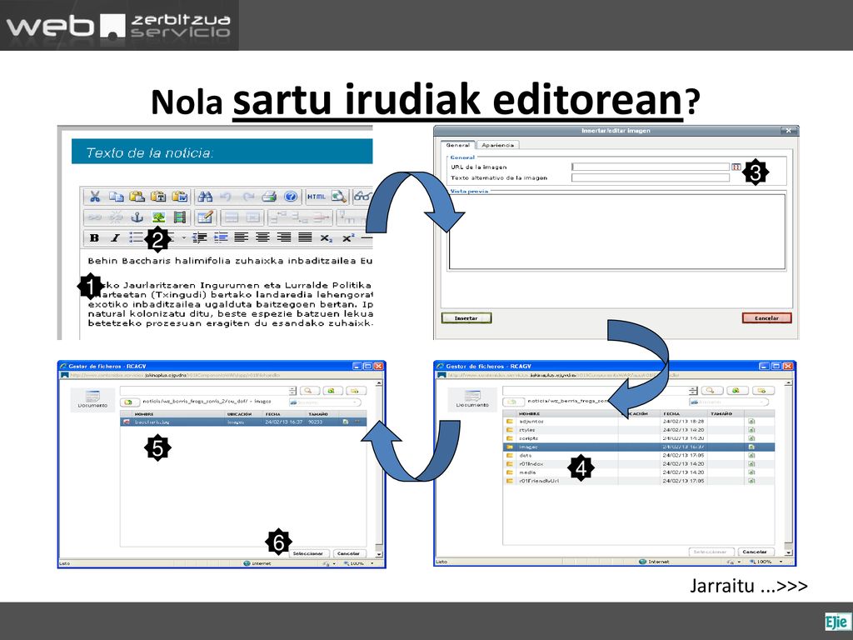Cancel the file manager showing the image file
The height and width of the screenshot is (640, 853).
pos(348,553)
